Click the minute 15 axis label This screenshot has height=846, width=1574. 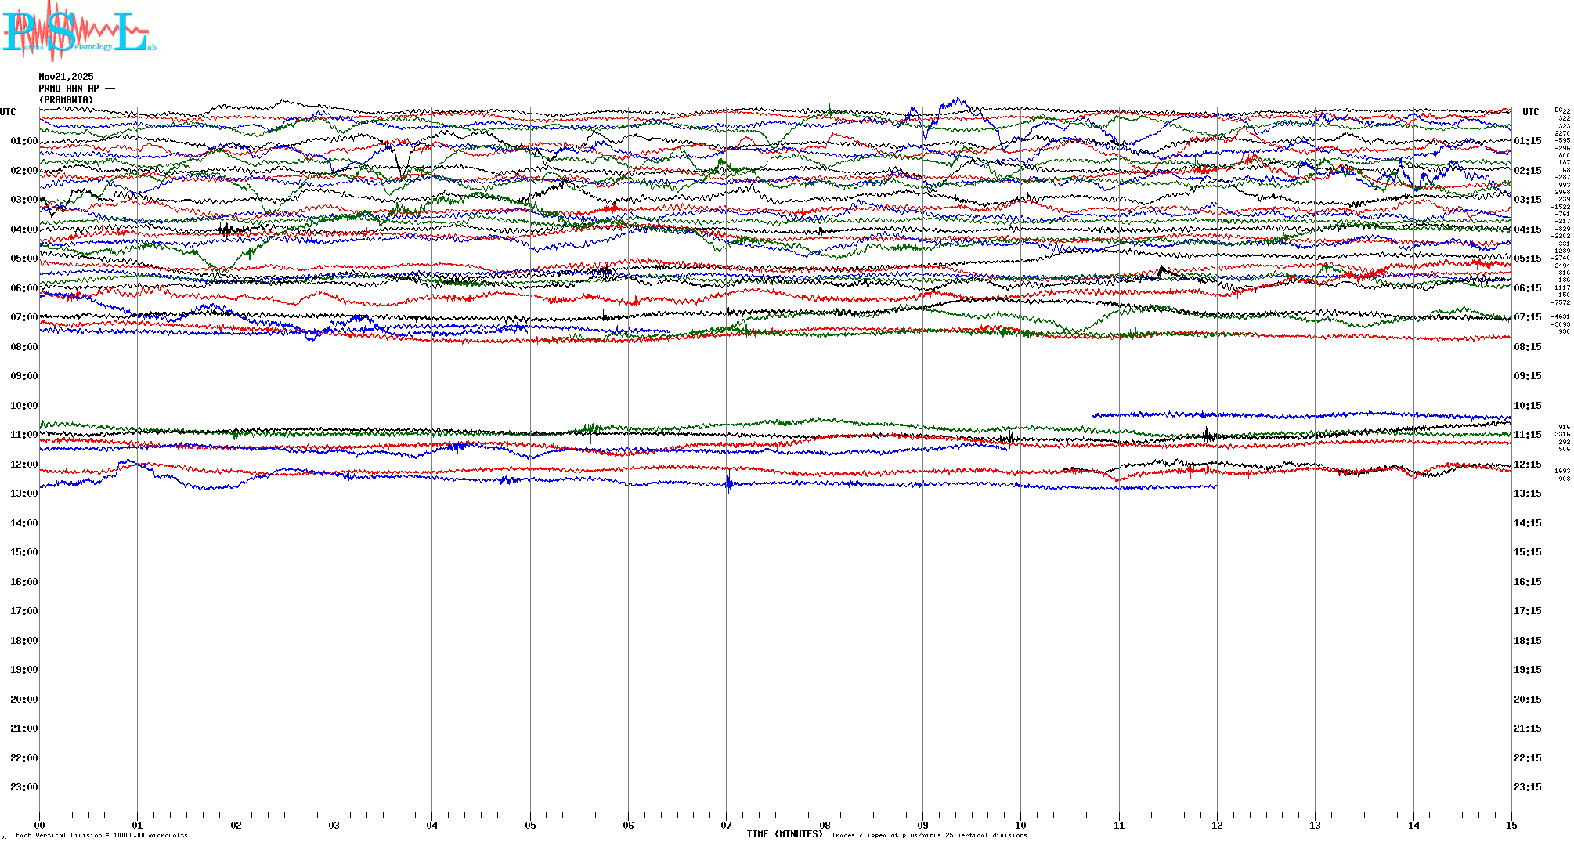coord(1511,825)
